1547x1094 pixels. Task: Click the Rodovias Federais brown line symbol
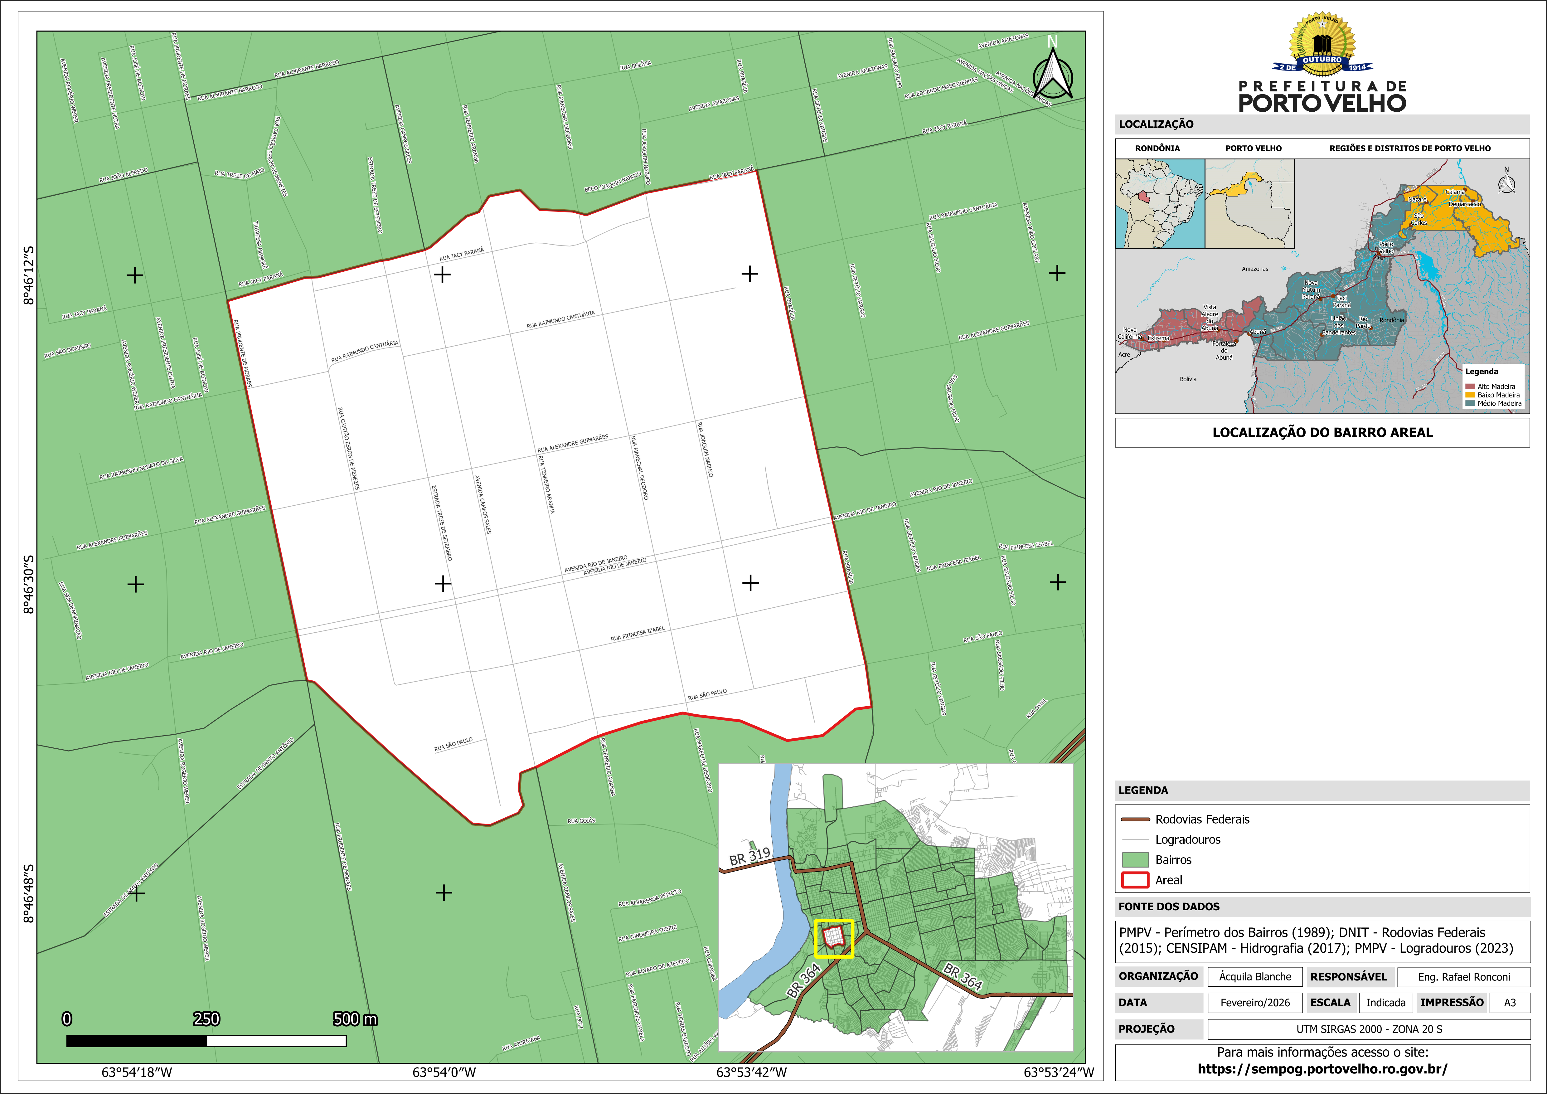(1135, 820)
